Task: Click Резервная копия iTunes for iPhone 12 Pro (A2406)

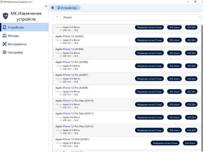Action: [150, 66]
